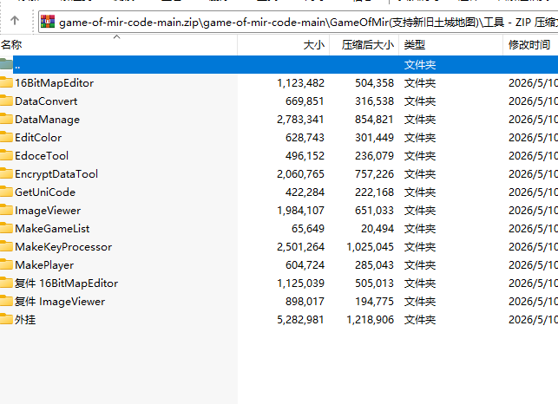This screenshot has width=558, height=404.
Task: Select the 外挂 folder name
Action: pyautogui.click(x=25, y=320)
